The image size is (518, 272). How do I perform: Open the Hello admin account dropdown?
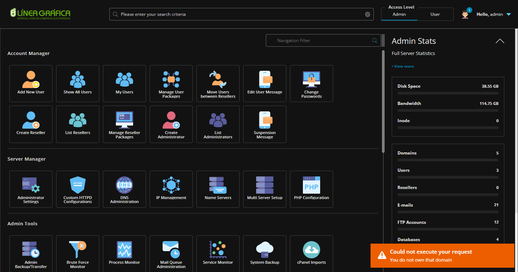coord(493,14)
